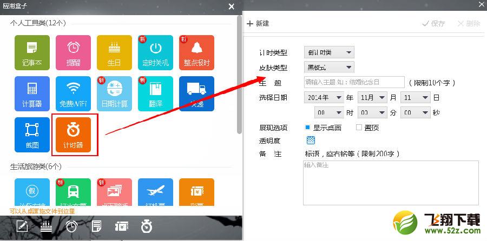
Task: Click the 个人工具类(12个) category heading
Action: [37, 23]
